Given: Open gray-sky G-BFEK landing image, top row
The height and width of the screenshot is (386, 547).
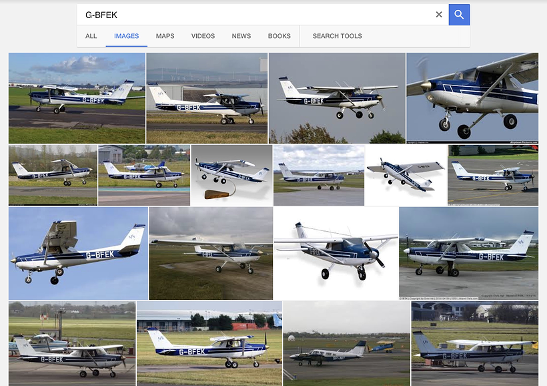Looking at the screenshot, I should coord(337,98).
